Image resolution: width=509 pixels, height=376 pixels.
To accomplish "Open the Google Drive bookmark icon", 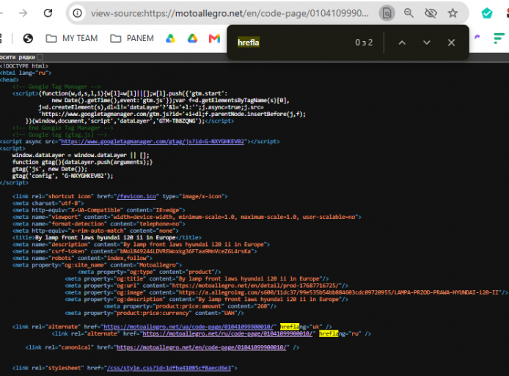I will [192, 38].
